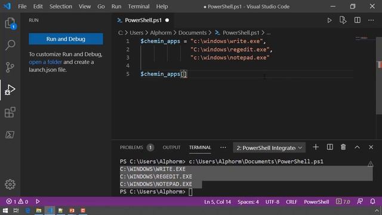Click the Run Selection icon in editor toolbar
Screen dimensions: 382x215
tap(343, 20)
